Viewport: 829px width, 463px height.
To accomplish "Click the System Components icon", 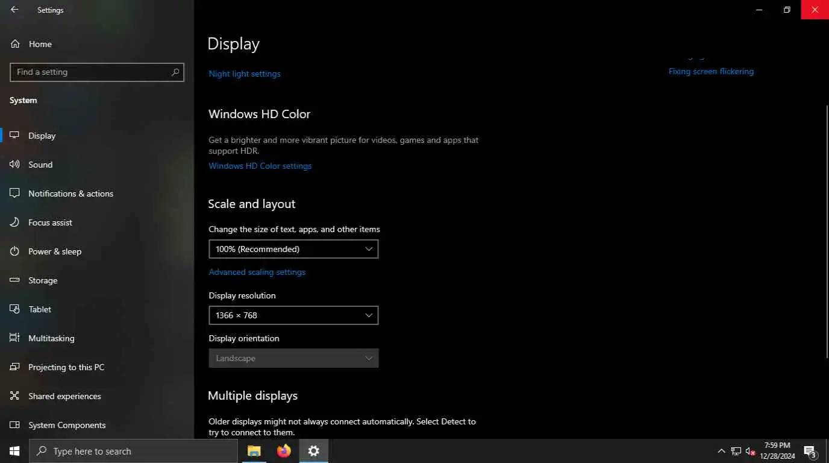I will (x=15, y=425).
